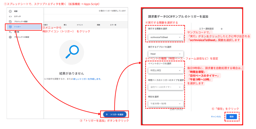Follow the 新しいトリガーを作成します link
Image resolution: width=256 pixels, height=129 pixels.
pyautogui.click(x=87, y=79)
